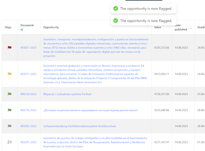Screen dimensions: 205x151
Task: Select value €156,321.00
Action: [x=162, y=94]
